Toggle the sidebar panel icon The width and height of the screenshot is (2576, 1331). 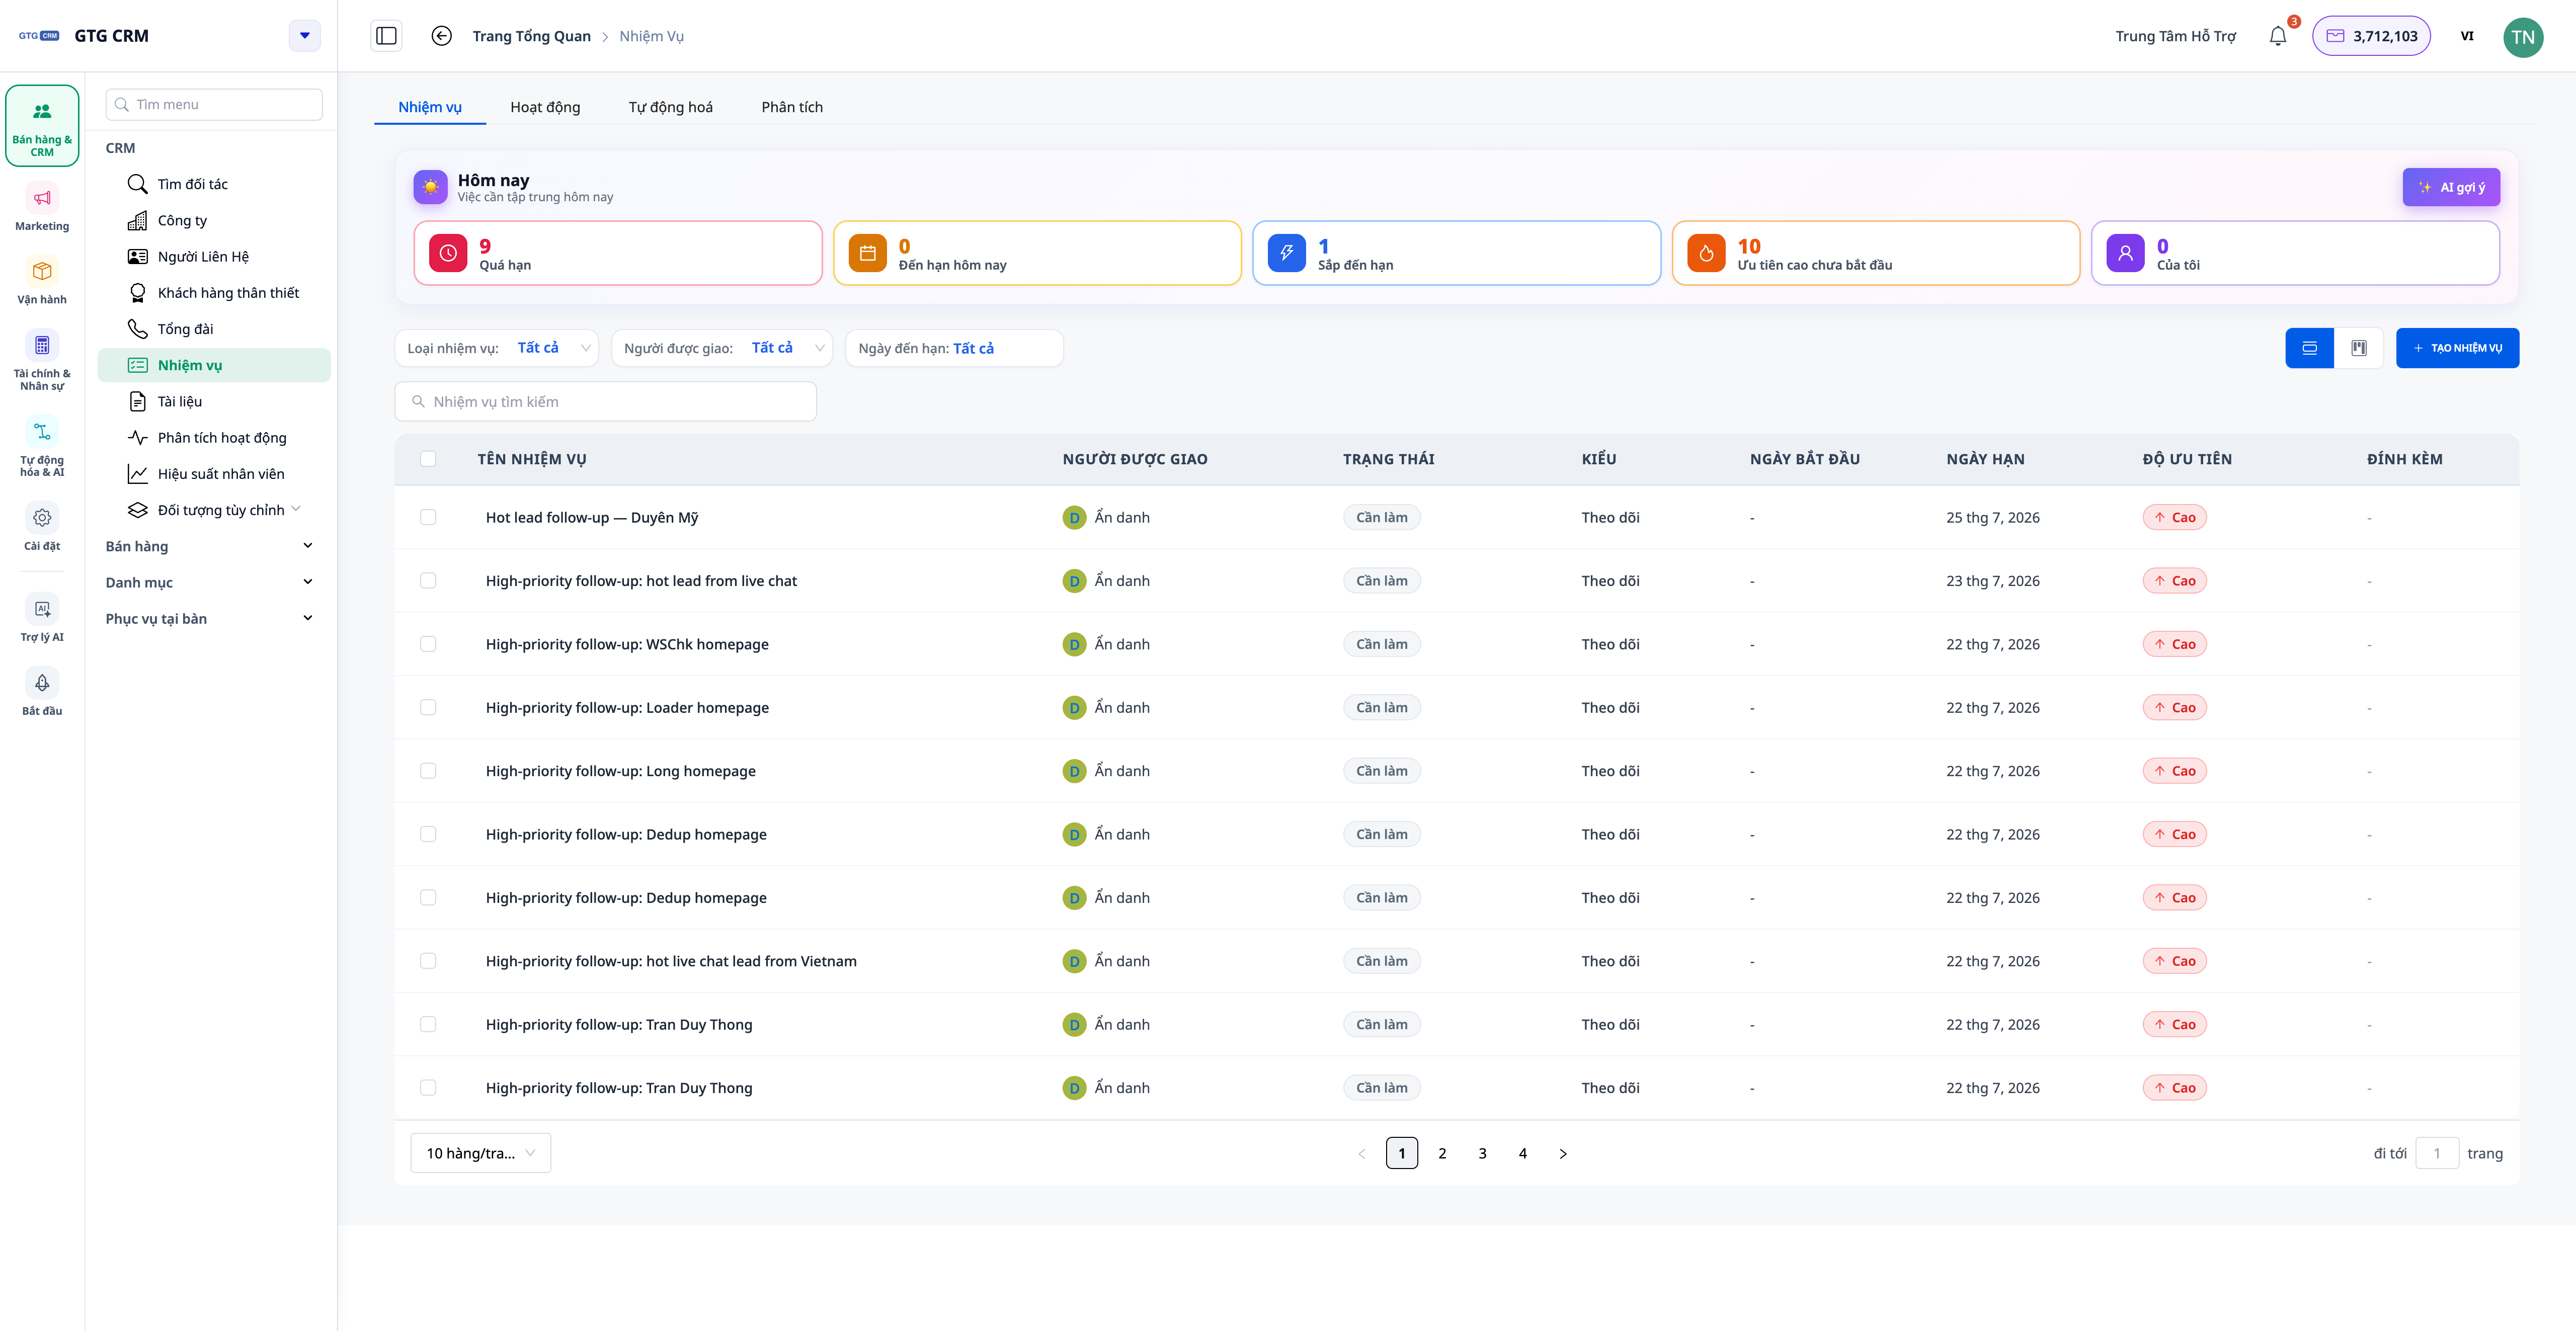click(386, 36)
